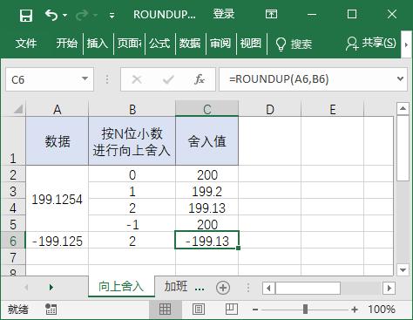Click the Enter checkmark formula button

click(x=168, y=79)
